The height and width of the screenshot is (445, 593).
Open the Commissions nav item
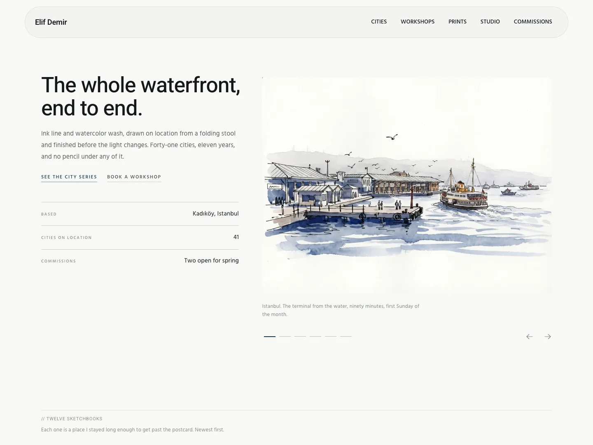point(533,22)
